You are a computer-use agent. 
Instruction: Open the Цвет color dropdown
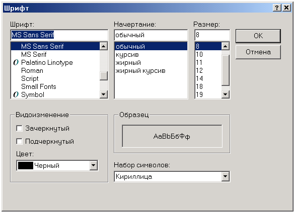93,165
